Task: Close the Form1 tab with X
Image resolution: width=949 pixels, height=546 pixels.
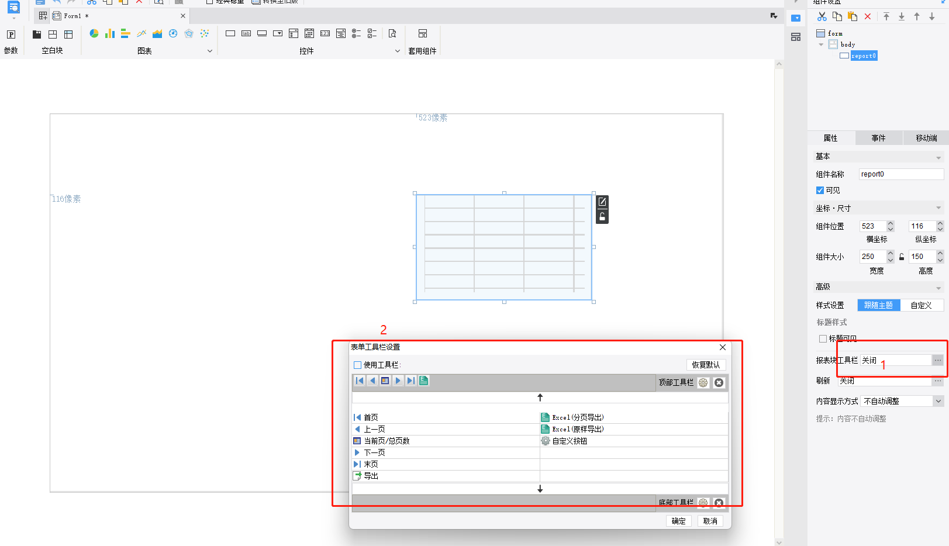Action: 183,16
